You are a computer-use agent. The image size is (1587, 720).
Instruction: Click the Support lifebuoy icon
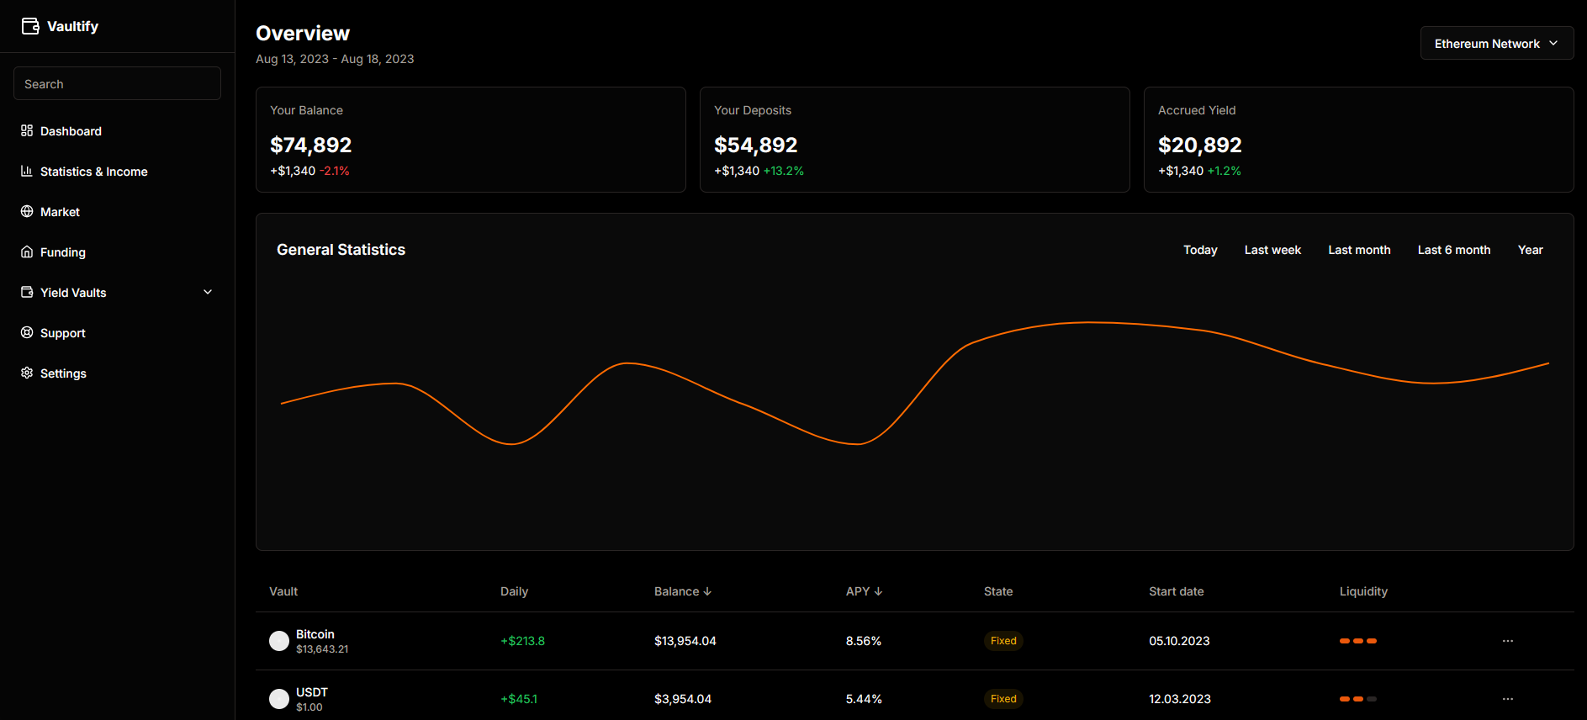[x=27, y=332]
